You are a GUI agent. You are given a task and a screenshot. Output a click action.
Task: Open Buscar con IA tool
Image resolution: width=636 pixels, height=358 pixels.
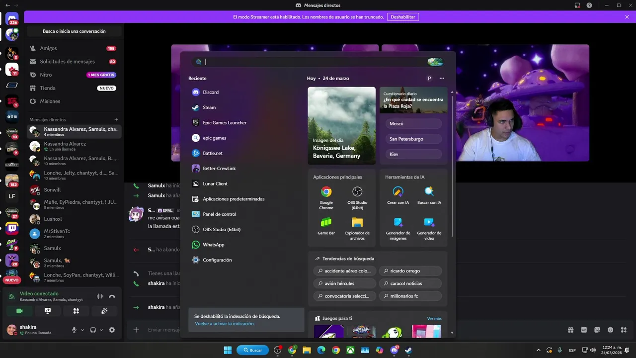(429, 195)
